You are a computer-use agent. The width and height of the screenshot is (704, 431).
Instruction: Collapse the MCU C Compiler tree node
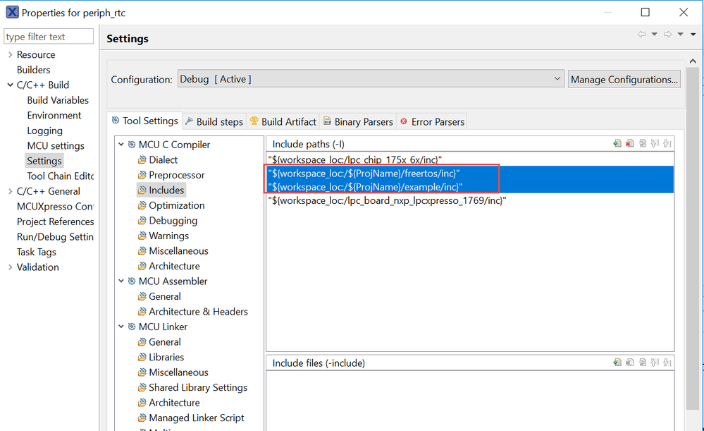pyautogui.click(x=121, y=145)
